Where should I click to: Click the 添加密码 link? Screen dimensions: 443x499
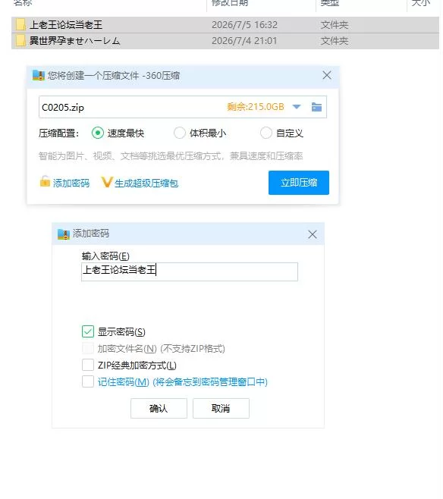[71, 184]
